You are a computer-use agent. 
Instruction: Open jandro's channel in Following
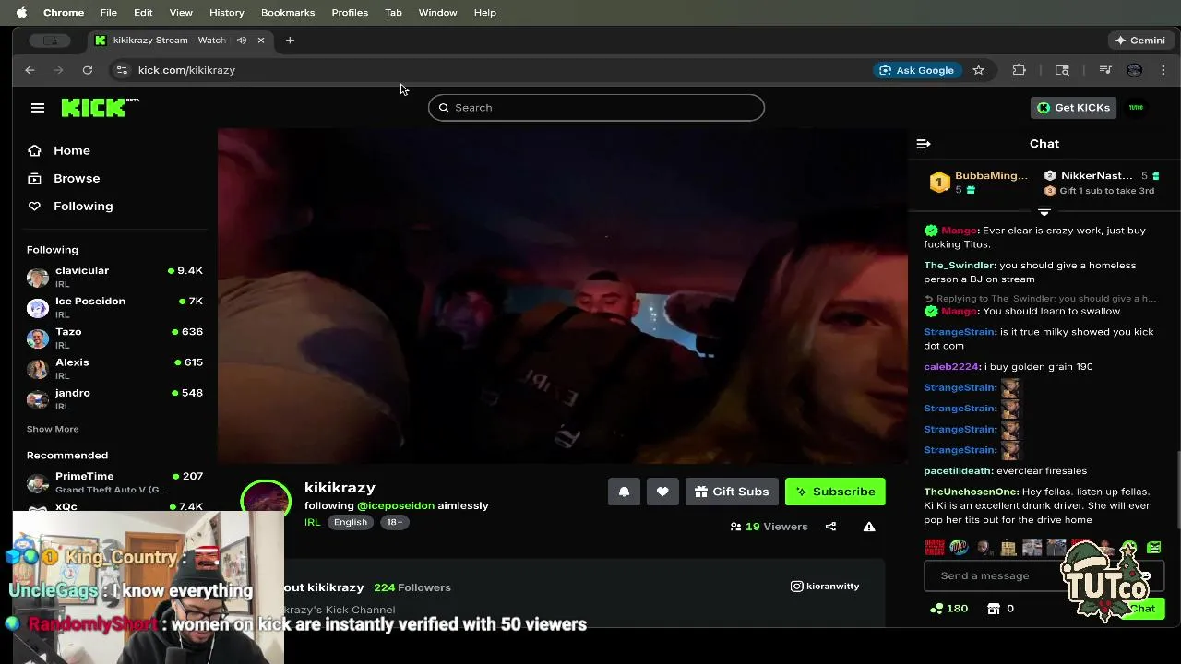point(114,398)
